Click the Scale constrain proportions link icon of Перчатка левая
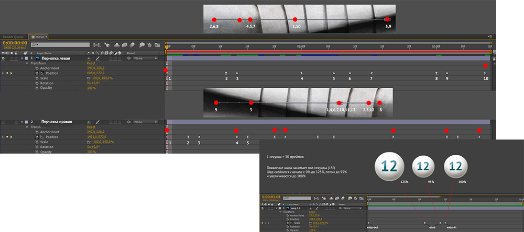Viewport: 524px width, 232px height. (89, 78)
